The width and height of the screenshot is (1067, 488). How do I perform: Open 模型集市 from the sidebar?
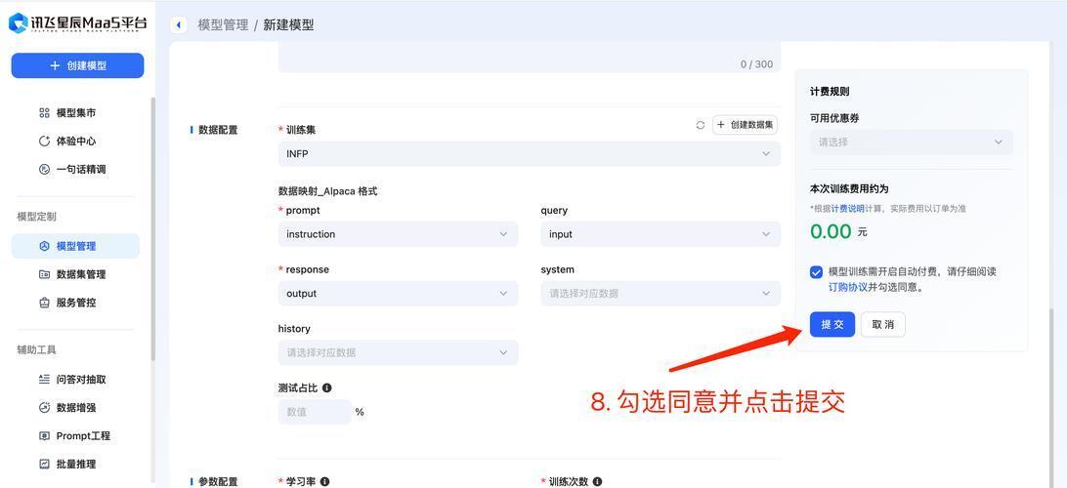[75, 113]
